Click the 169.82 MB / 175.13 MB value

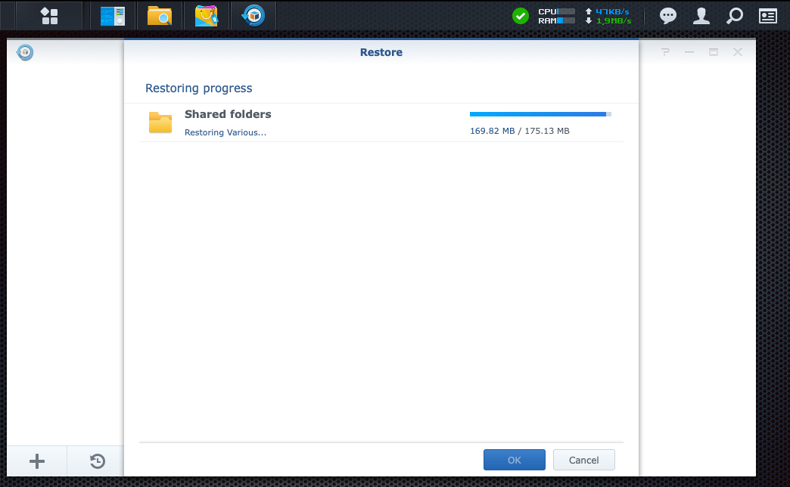tap(519, 131)
